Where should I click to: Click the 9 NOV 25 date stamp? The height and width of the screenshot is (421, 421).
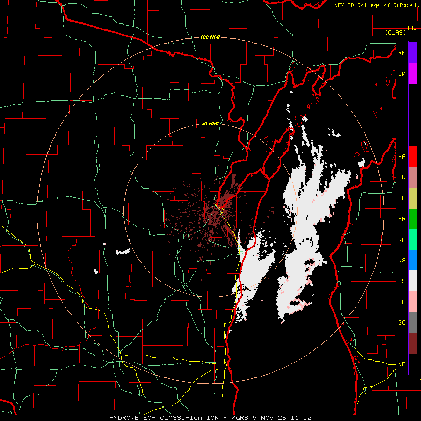(269, 418)
